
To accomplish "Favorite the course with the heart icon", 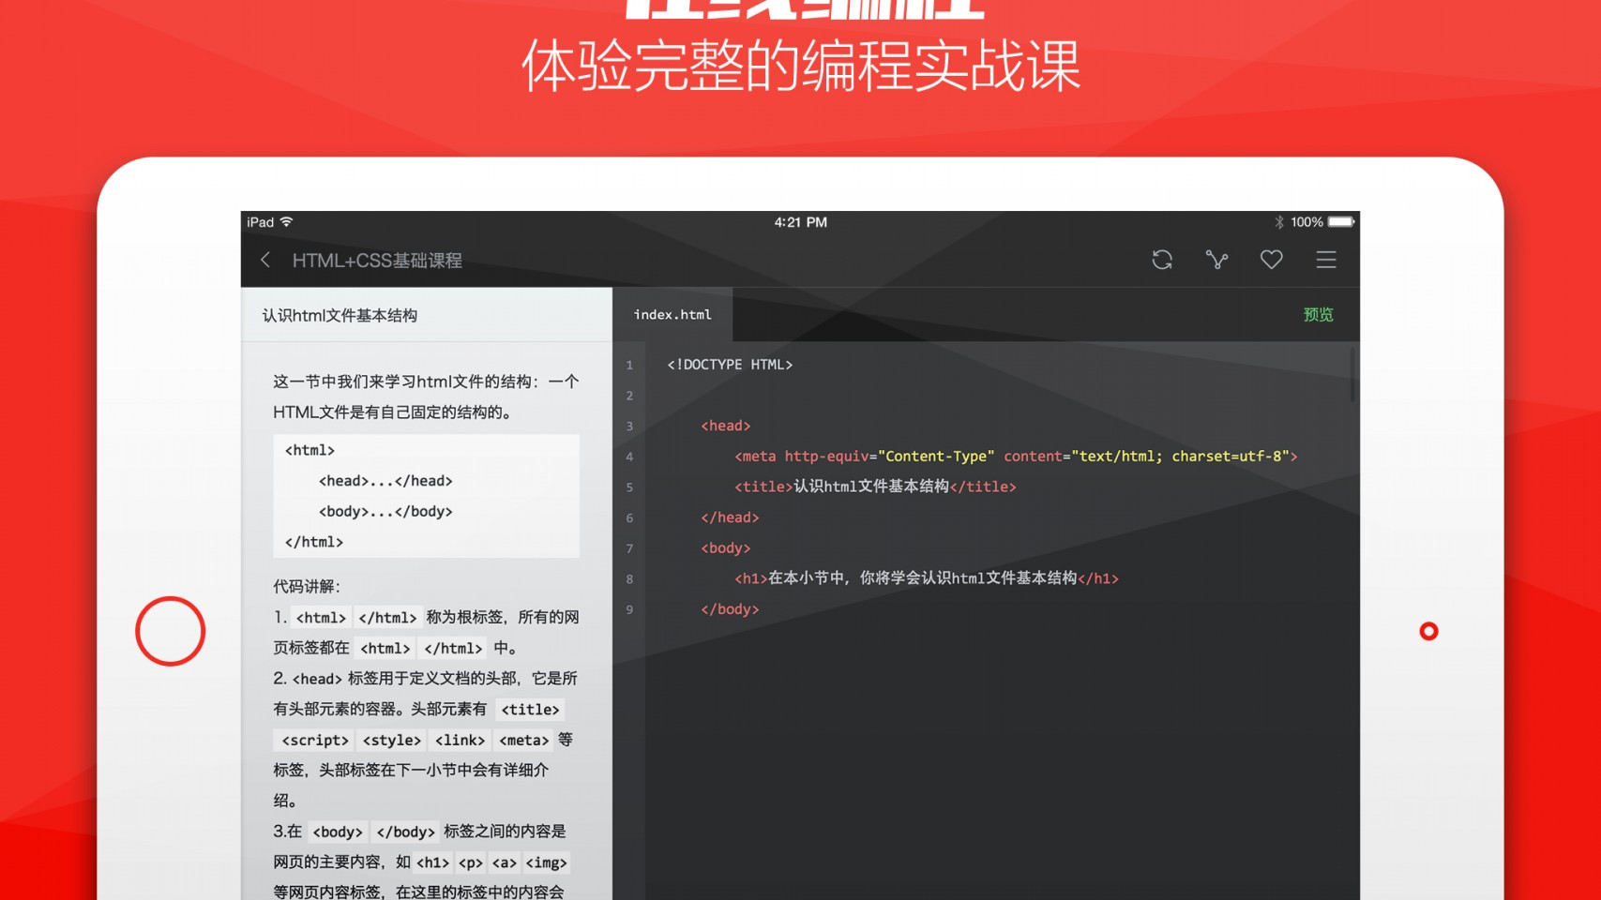I will [1271, 260].
